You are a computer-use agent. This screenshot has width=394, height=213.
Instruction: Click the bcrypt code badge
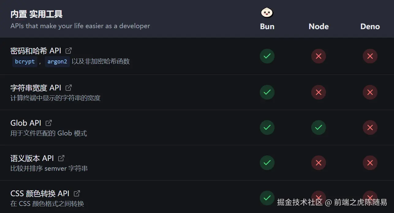pos(25,62)
